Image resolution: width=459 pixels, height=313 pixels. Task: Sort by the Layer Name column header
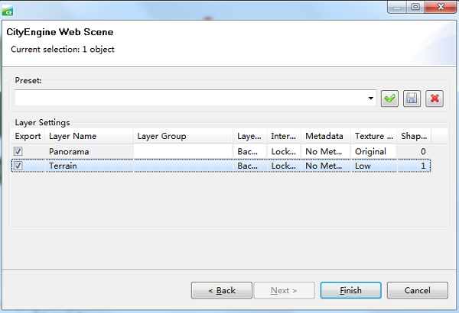tap(89, 136)
